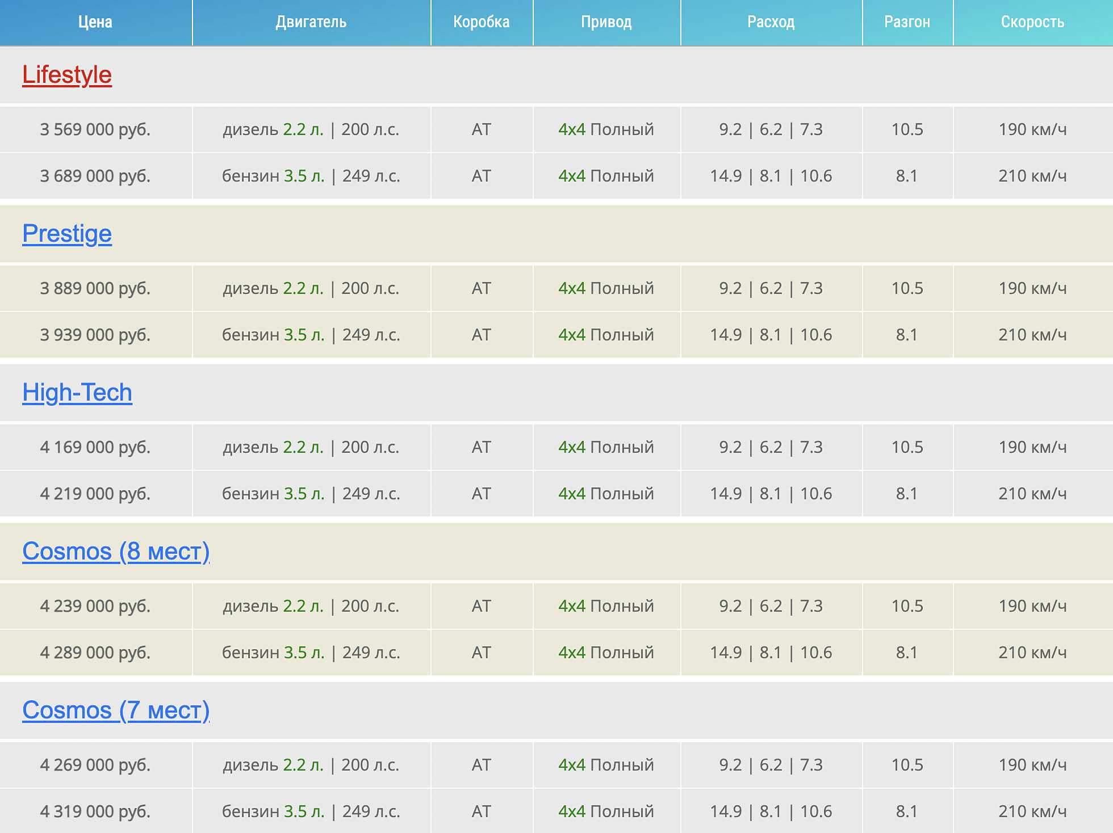Select the 3 569 000 руб. price cell

click(95, 129)
